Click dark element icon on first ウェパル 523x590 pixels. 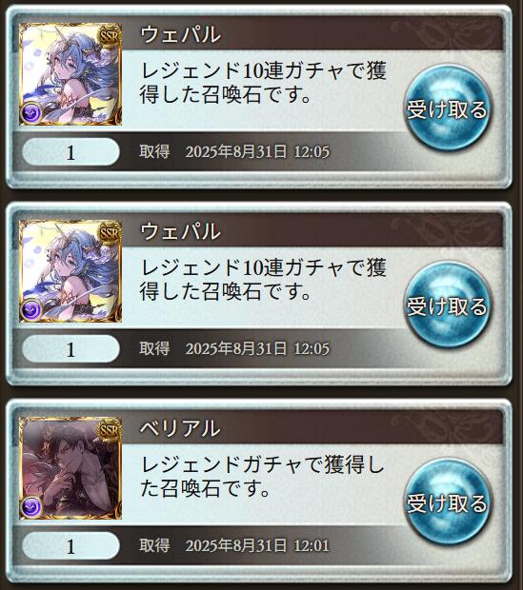(31, 113)
